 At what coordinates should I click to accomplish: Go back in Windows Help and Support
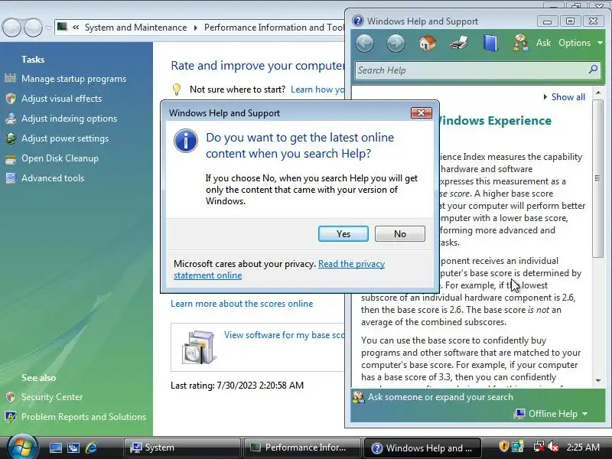pyautogui.click(x=365, y=43)
